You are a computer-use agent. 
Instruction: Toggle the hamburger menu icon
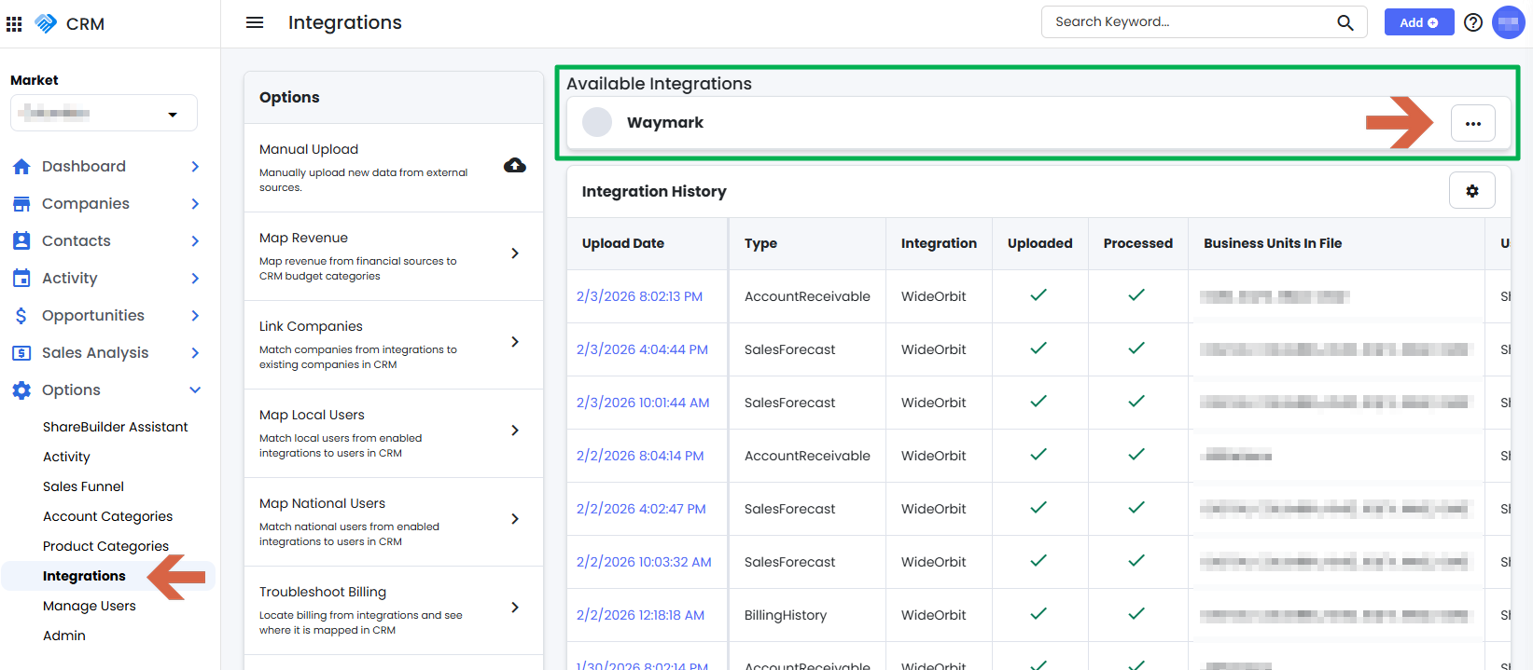pyautogui.click(x=255, y=22)
